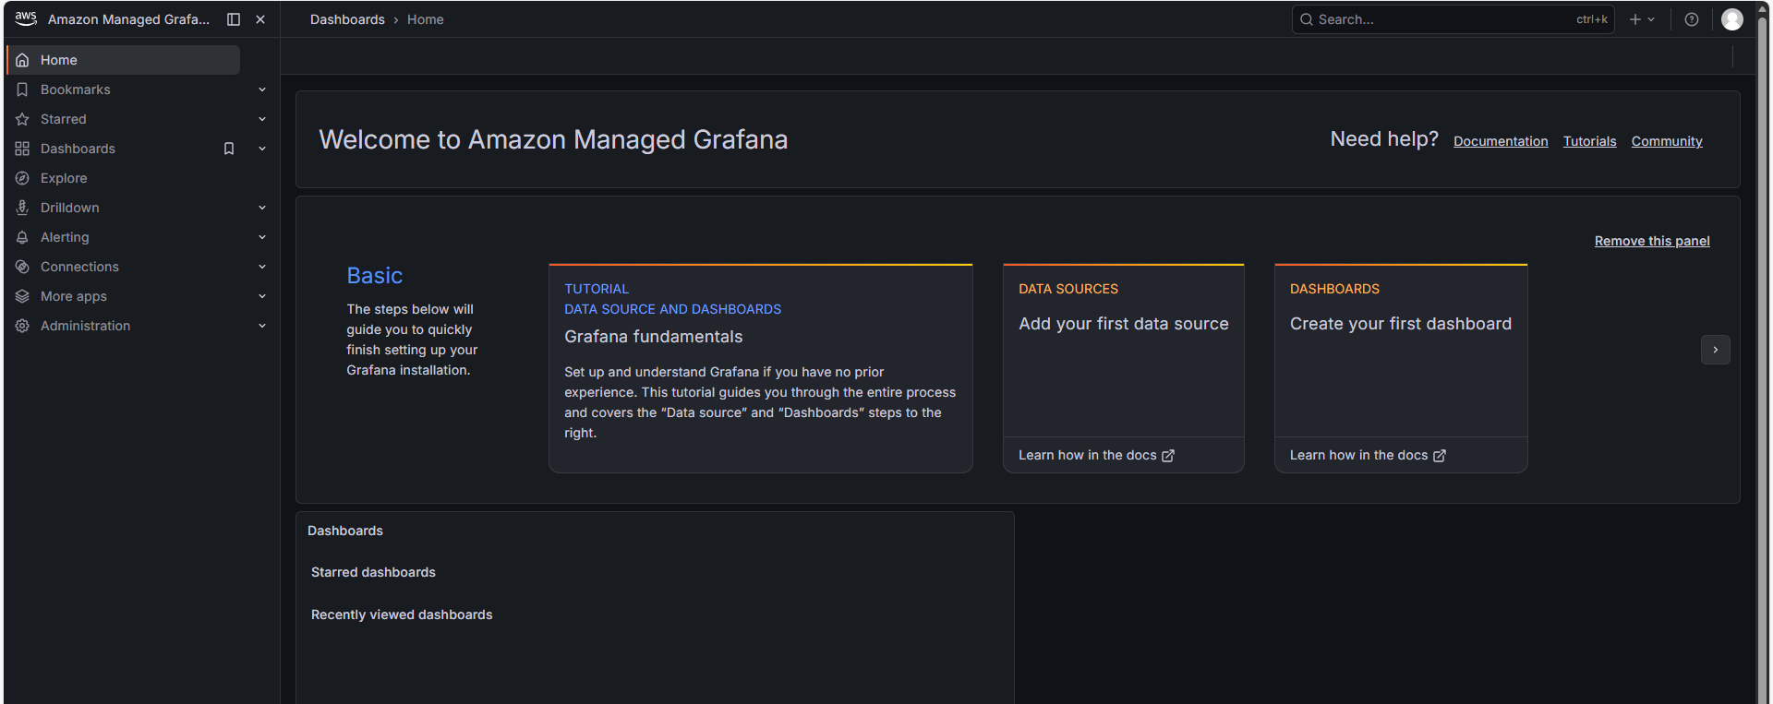Show next setup cards with right arrow

[1716, 350]
